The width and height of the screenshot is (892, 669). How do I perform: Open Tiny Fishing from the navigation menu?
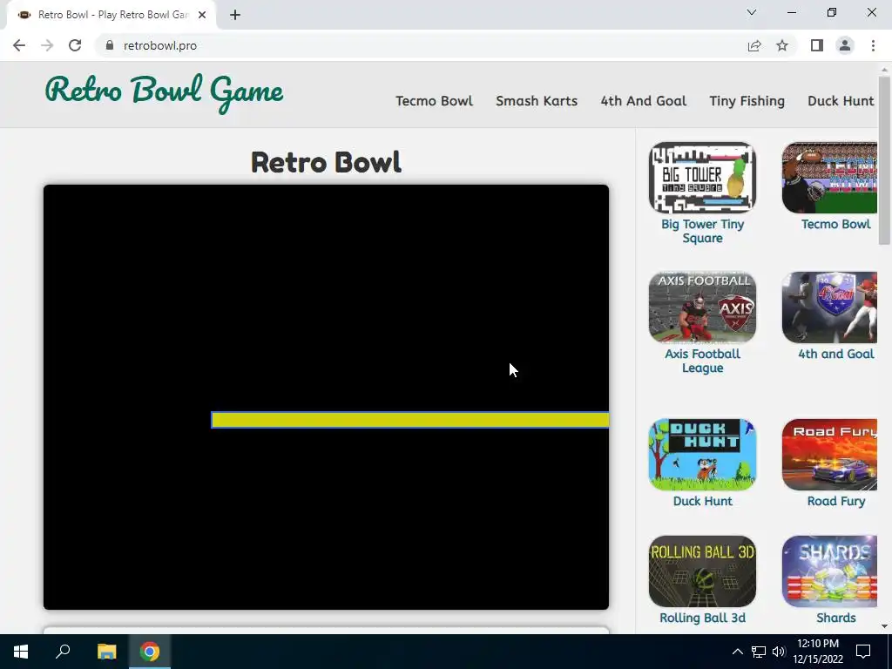click(x=747, y=101)
